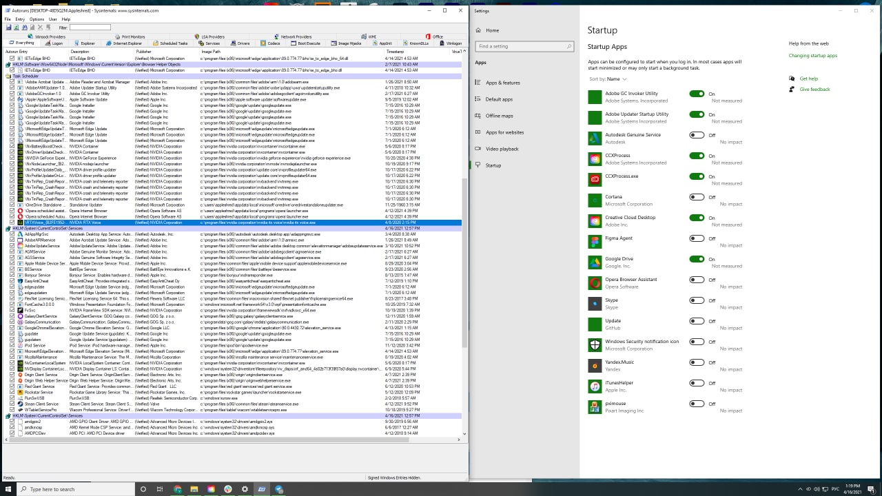Switch to the Drivers tab in Autoruns
The width and height of the screenshot is (882, 496).
(241, 43)
